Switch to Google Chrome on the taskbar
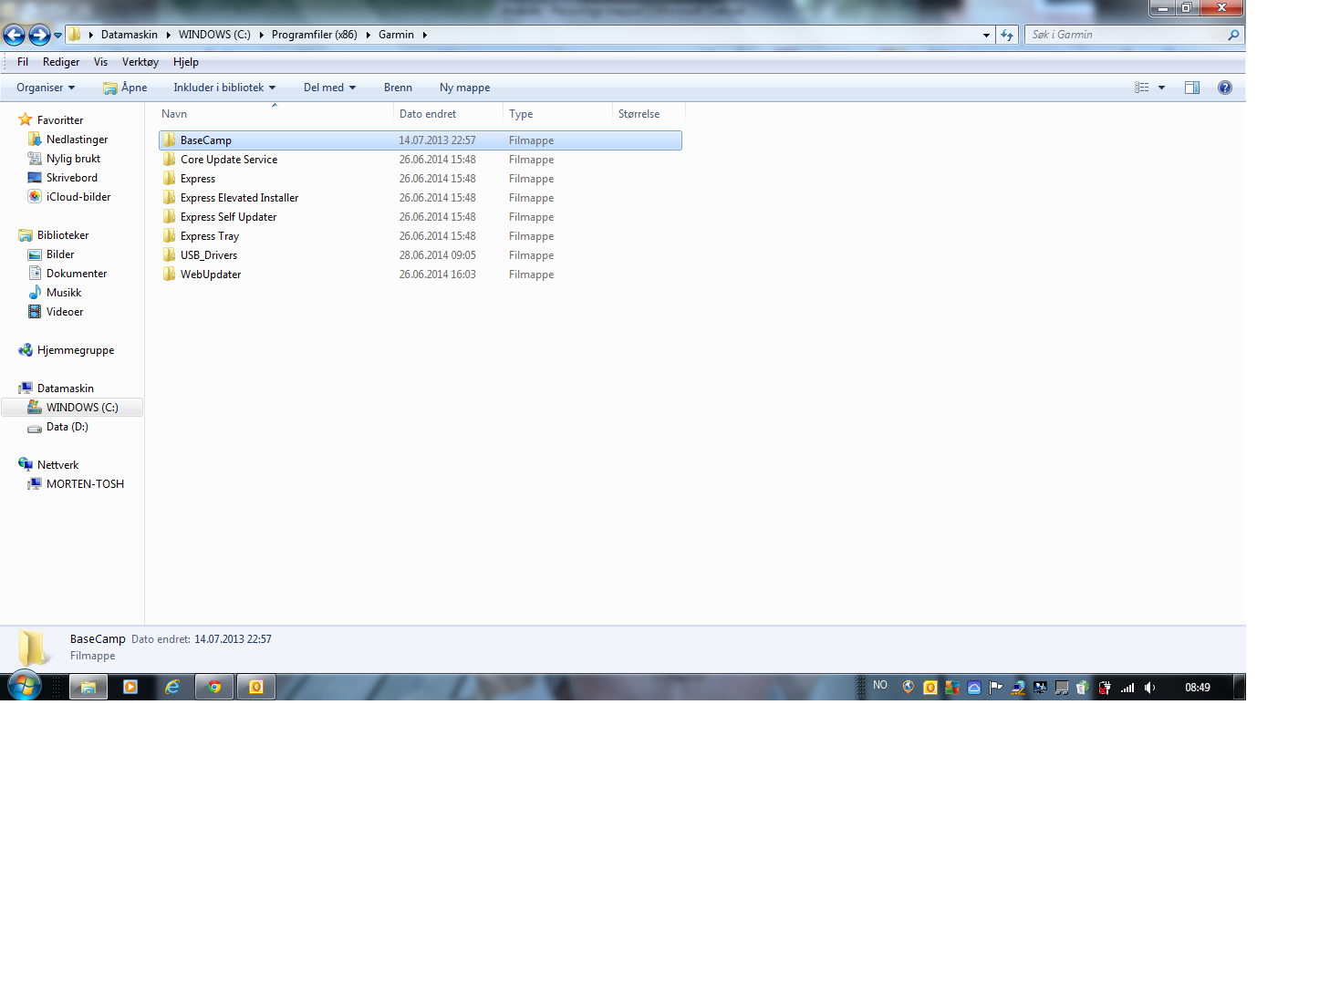The height and width of the screenshot is (1005, 1340). coord(214,687)
